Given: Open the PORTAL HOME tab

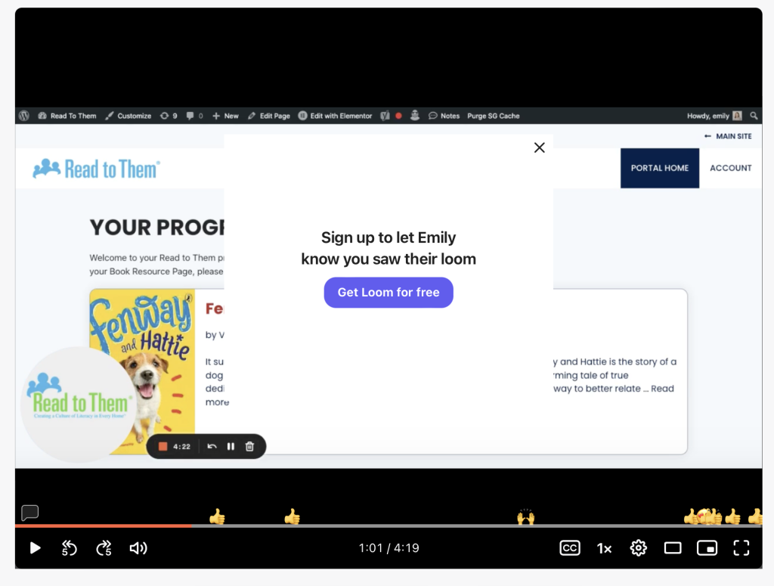Looking at the screenshot, I should (659, 168).
